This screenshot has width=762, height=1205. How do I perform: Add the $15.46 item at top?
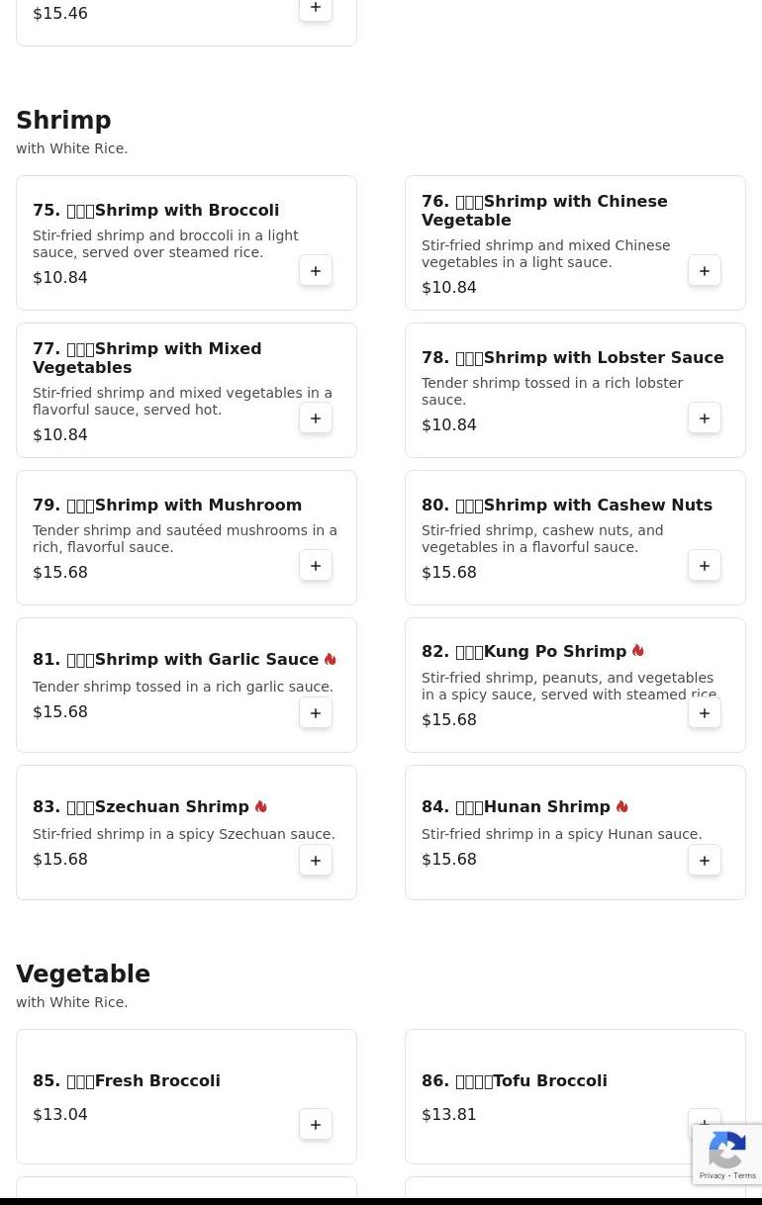click(x=316, y=9)
